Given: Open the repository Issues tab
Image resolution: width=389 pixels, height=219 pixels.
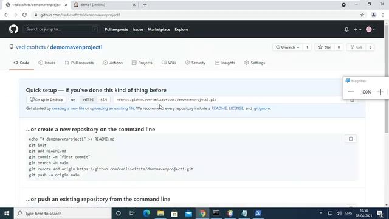Looking at the screenshot, I should tap(47, 63).
